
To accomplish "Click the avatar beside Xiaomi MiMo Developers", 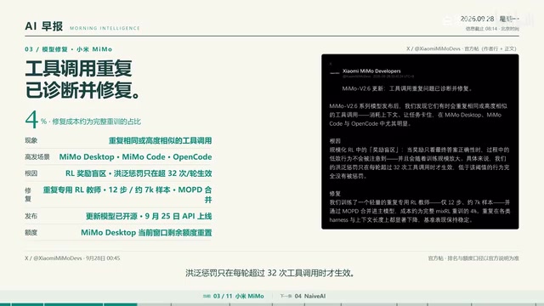I will (x=334, y=72).
